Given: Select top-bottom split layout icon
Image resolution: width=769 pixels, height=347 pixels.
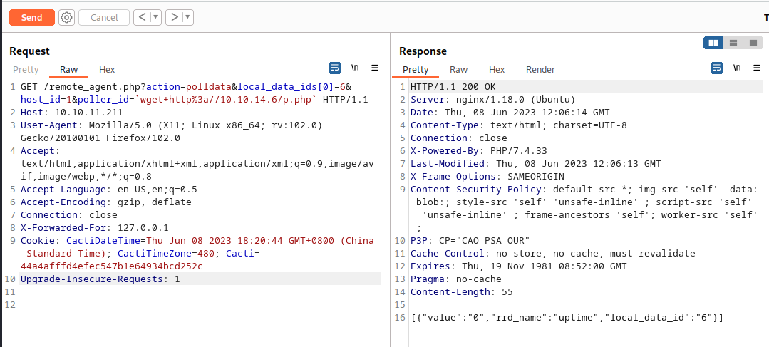Looking at the screenshot, I should pyautogui.click(x=733, y=43).
